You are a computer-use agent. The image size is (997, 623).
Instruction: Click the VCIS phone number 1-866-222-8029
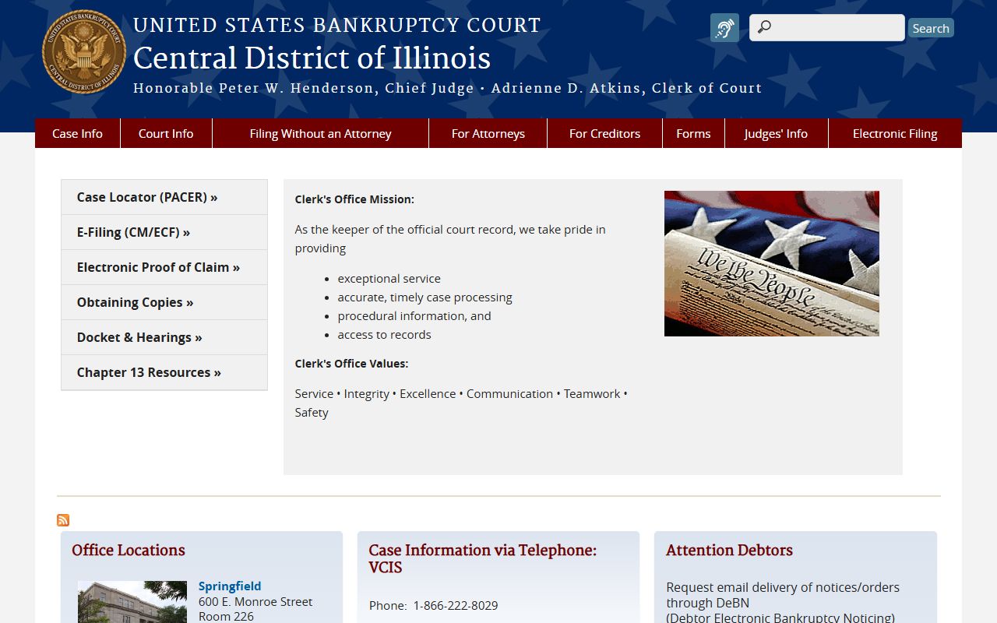click(x=456, y=605)
